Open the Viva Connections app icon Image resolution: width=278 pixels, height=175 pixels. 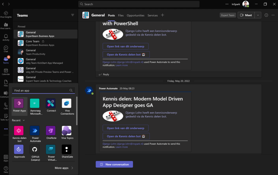click(67, 103)
